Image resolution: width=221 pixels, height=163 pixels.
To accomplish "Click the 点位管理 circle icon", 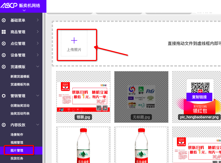I will 4,44.
